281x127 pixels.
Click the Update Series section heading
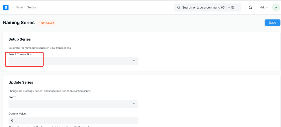click(21, 82)
